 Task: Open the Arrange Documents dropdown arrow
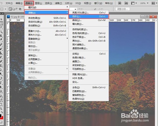156,3
